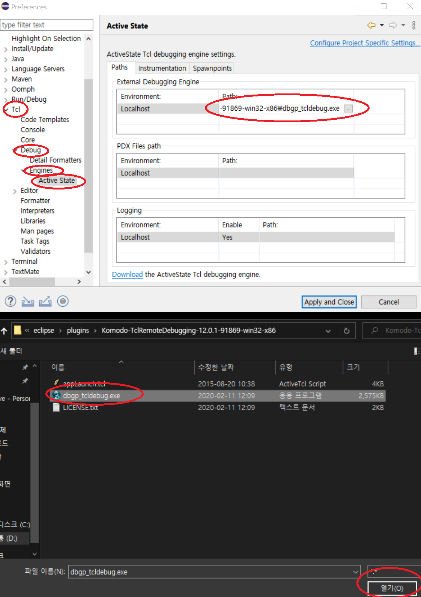Open the address bar history dropdown
Screen dimensions: 421x597
coord(328,331)
